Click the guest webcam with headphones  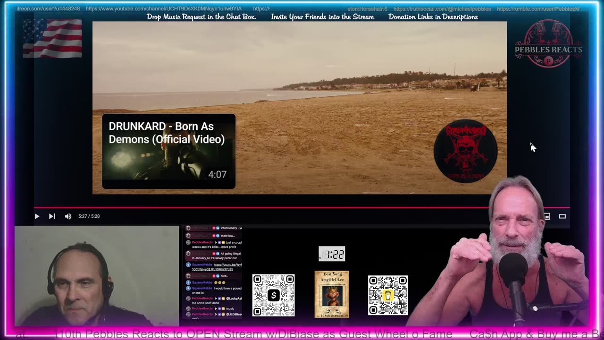97,276
